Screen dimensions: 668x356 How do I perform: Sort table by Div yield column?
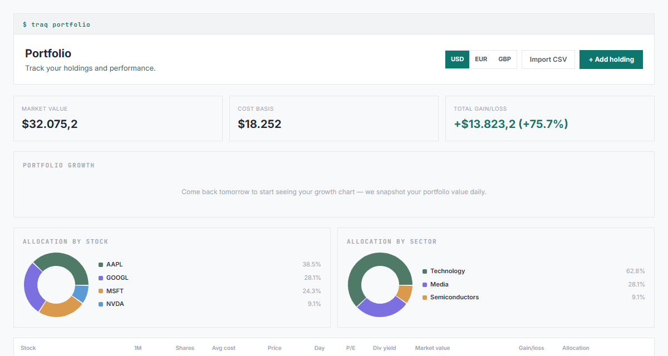pos(385,348)
